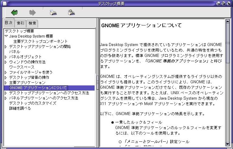Screen dimensions: 233x149
Task: Click the italic 「GNOME 準拠のアプリケーション」 term
Action: point(177,61)
